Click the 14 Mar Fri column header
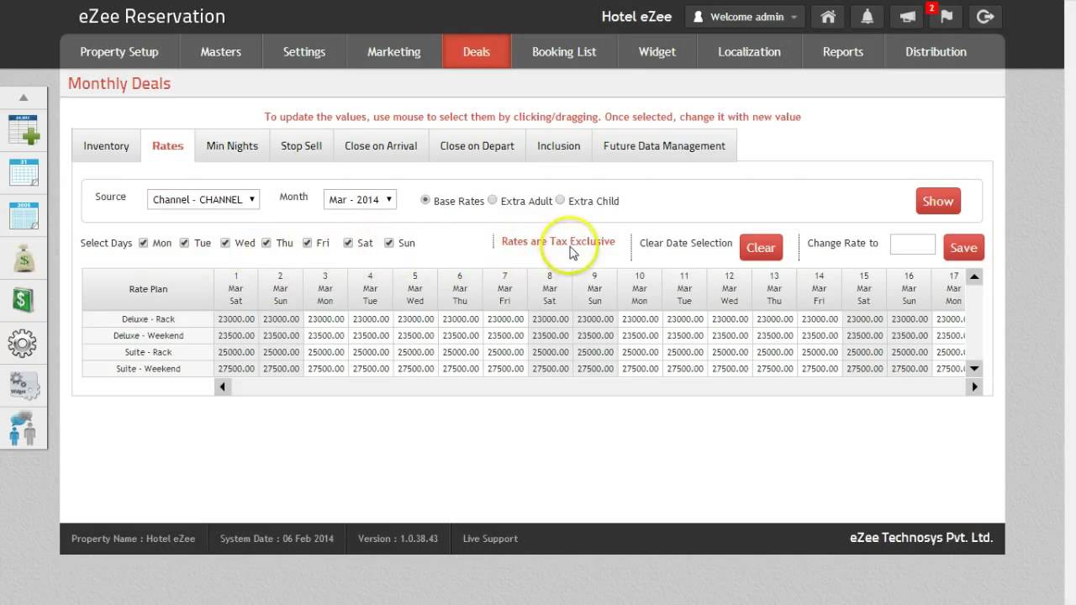 819,288
